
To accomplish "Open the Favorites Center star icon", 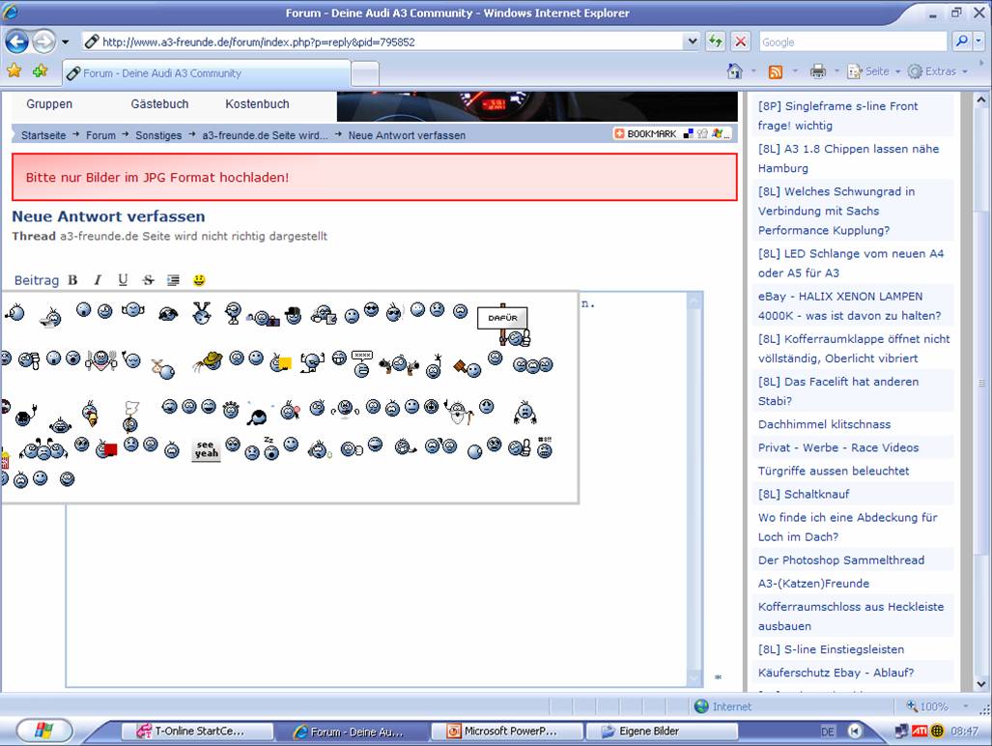I will coord(14,71).
